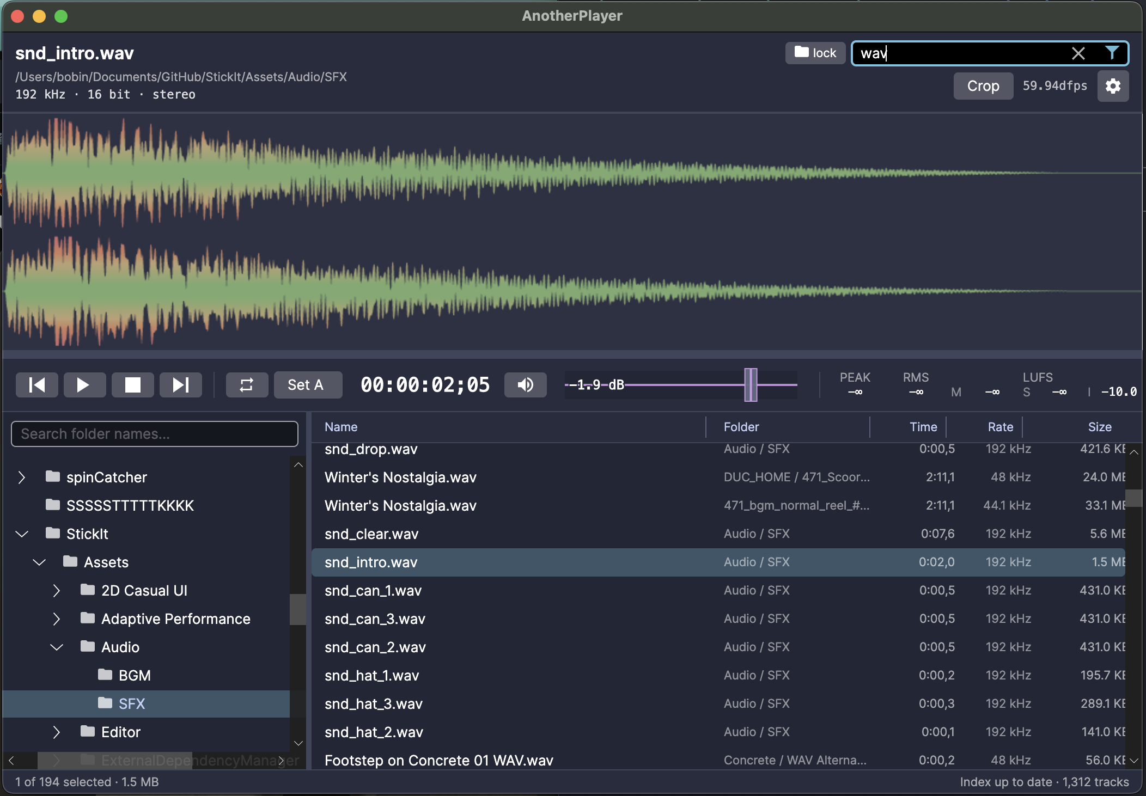
Task: Click track list scroll up arrow
Action: [x=1134, y=452]
